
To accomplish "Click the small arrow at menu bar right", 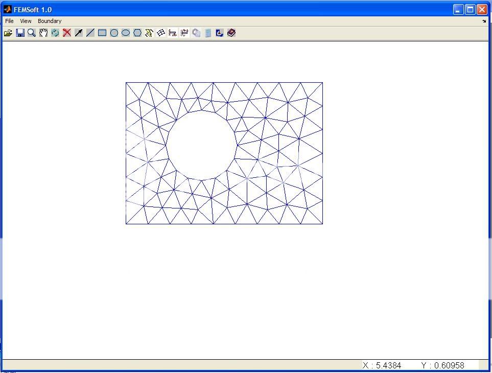I will tap(484, 21).
